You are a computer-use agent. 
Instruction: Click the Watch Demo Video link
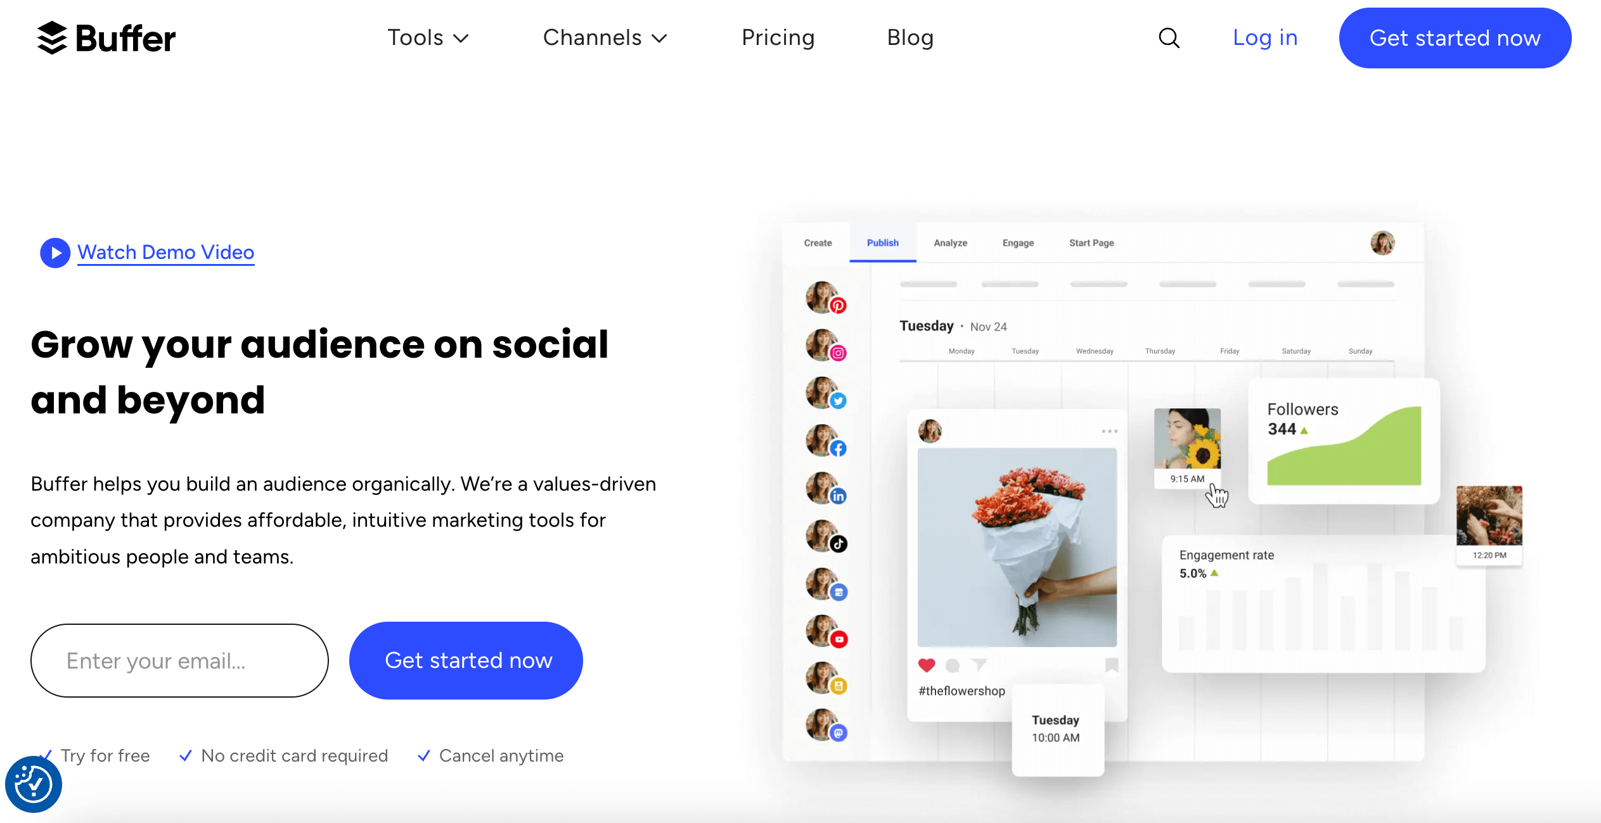(165, 252)
